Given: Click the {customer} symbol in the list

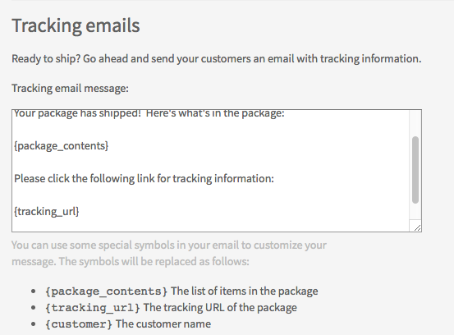Looking at the screenshot, I should pos(79,324).
